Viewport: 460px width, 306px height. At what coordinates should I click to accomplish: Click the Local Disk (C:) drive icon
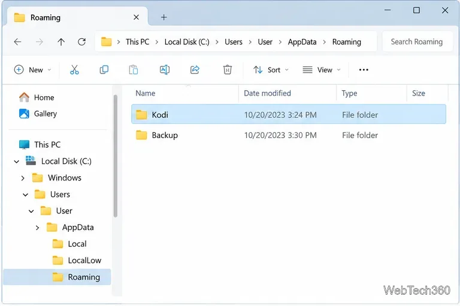coord(31,161)
